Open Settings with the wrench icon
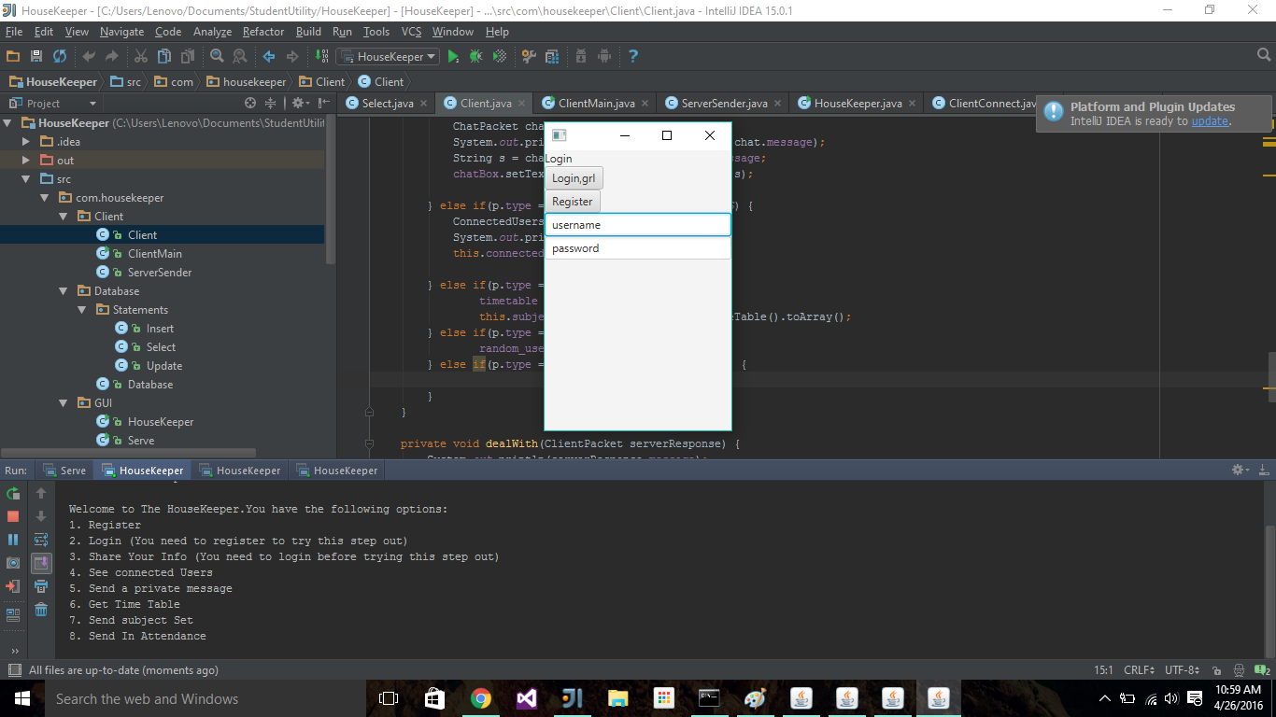The image size is (1276, 717). tap(529, 57)
